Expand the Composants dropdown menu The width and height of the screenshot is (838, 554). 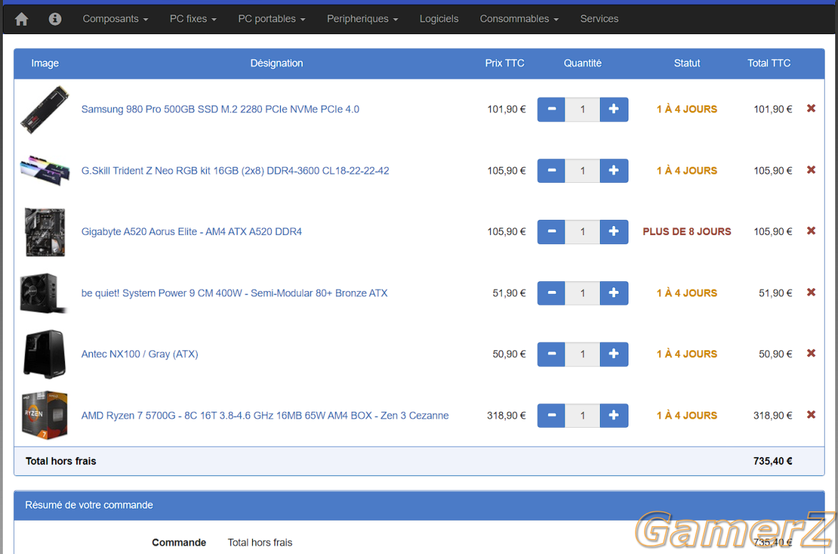(115, 19)
